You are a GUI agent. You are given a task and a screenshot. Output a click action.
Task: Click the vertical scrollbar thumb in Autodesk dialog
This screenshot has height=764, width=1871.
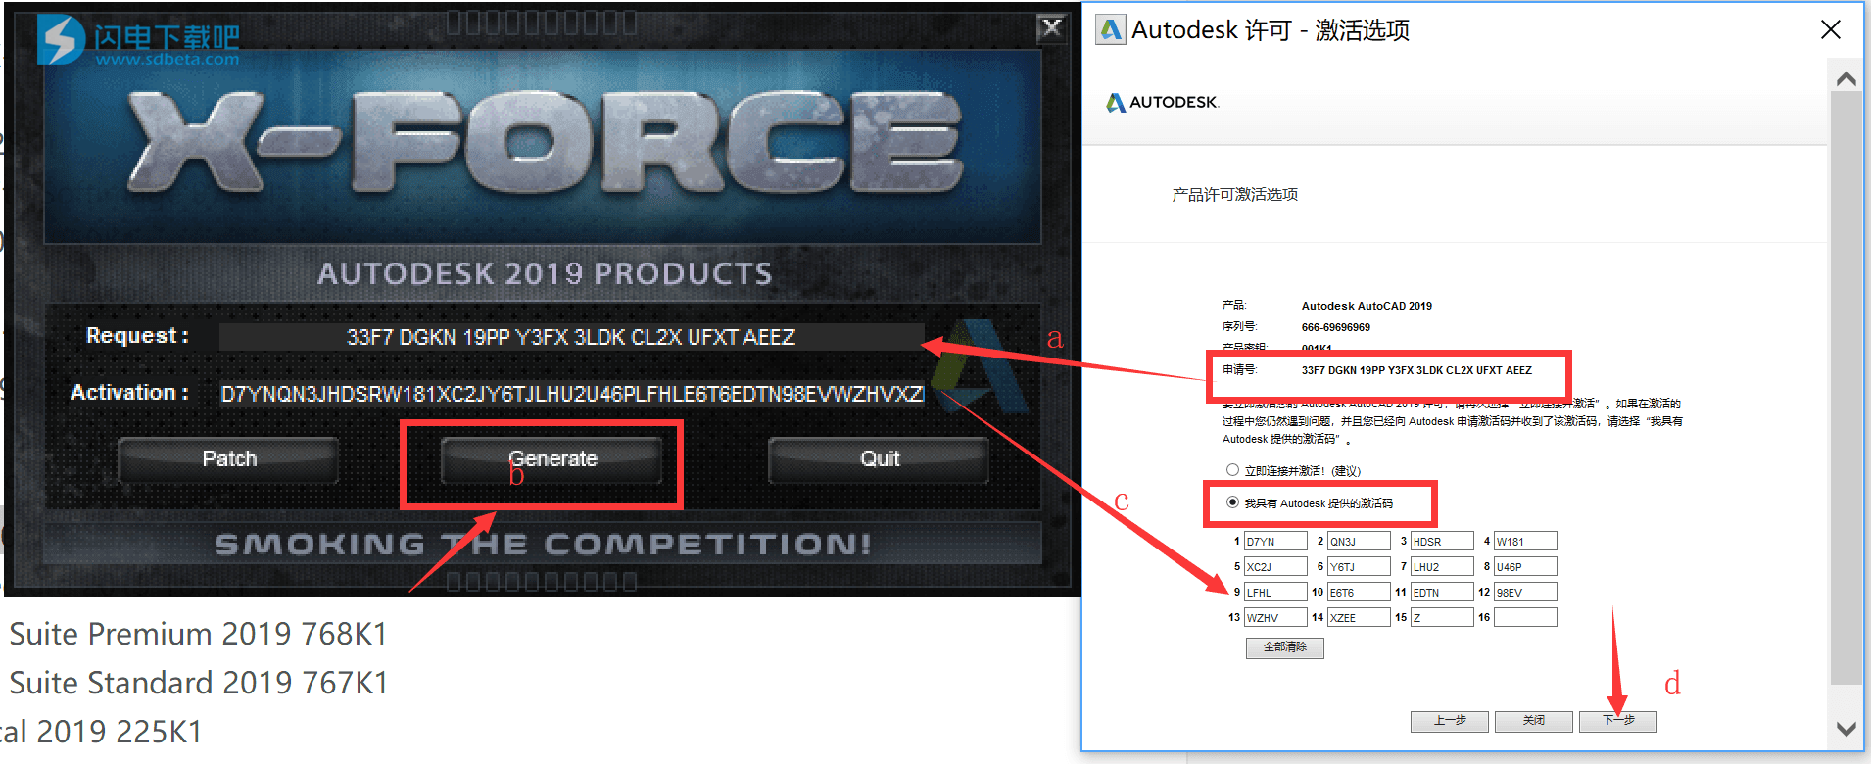coord(1847,390)
